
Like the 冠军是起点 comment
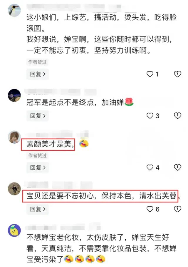point(150,116)
